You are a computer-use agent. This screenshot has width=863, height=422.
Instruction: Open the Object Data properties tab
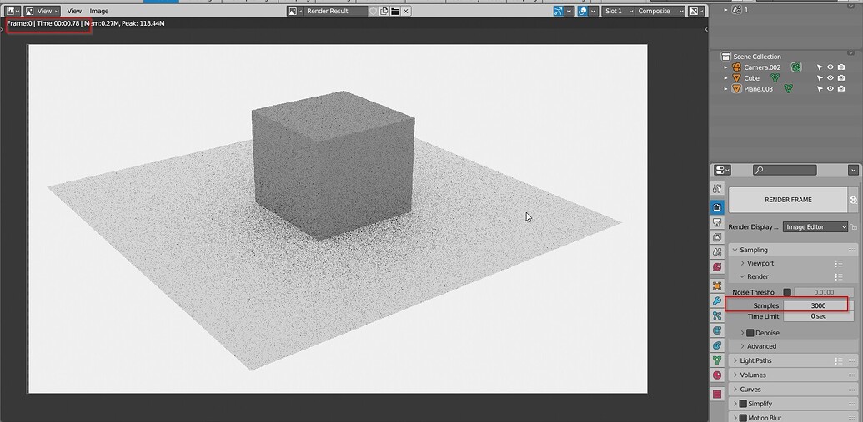coord(717,360)
